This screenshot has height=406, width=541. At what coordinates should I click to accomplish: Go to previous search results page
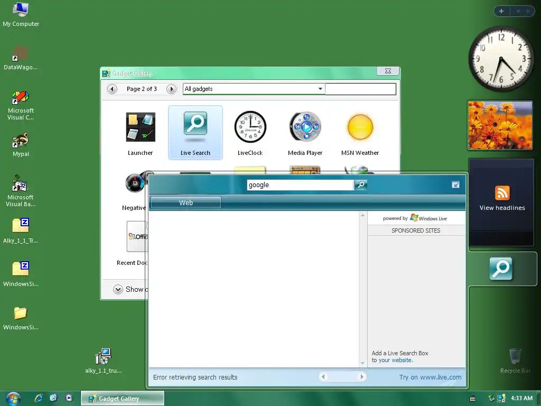(x=323, y=376)
